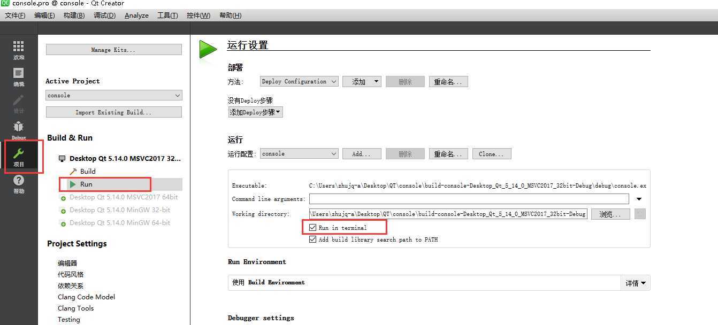Open the deployment 添加 dropdown button

pyautogui.click(x=362, y=82)
